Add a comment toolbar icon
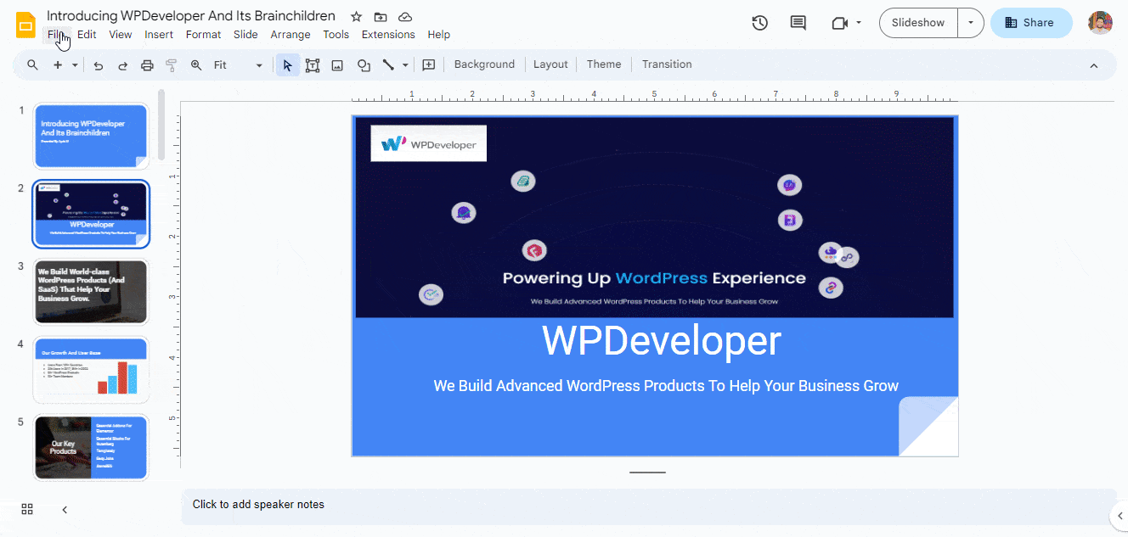1128x537 pixels. [x=429, y=64]
